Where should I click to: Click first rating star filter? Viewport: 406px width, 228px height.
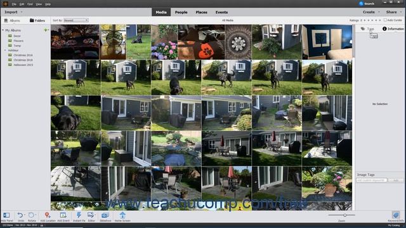pos(365,20)
